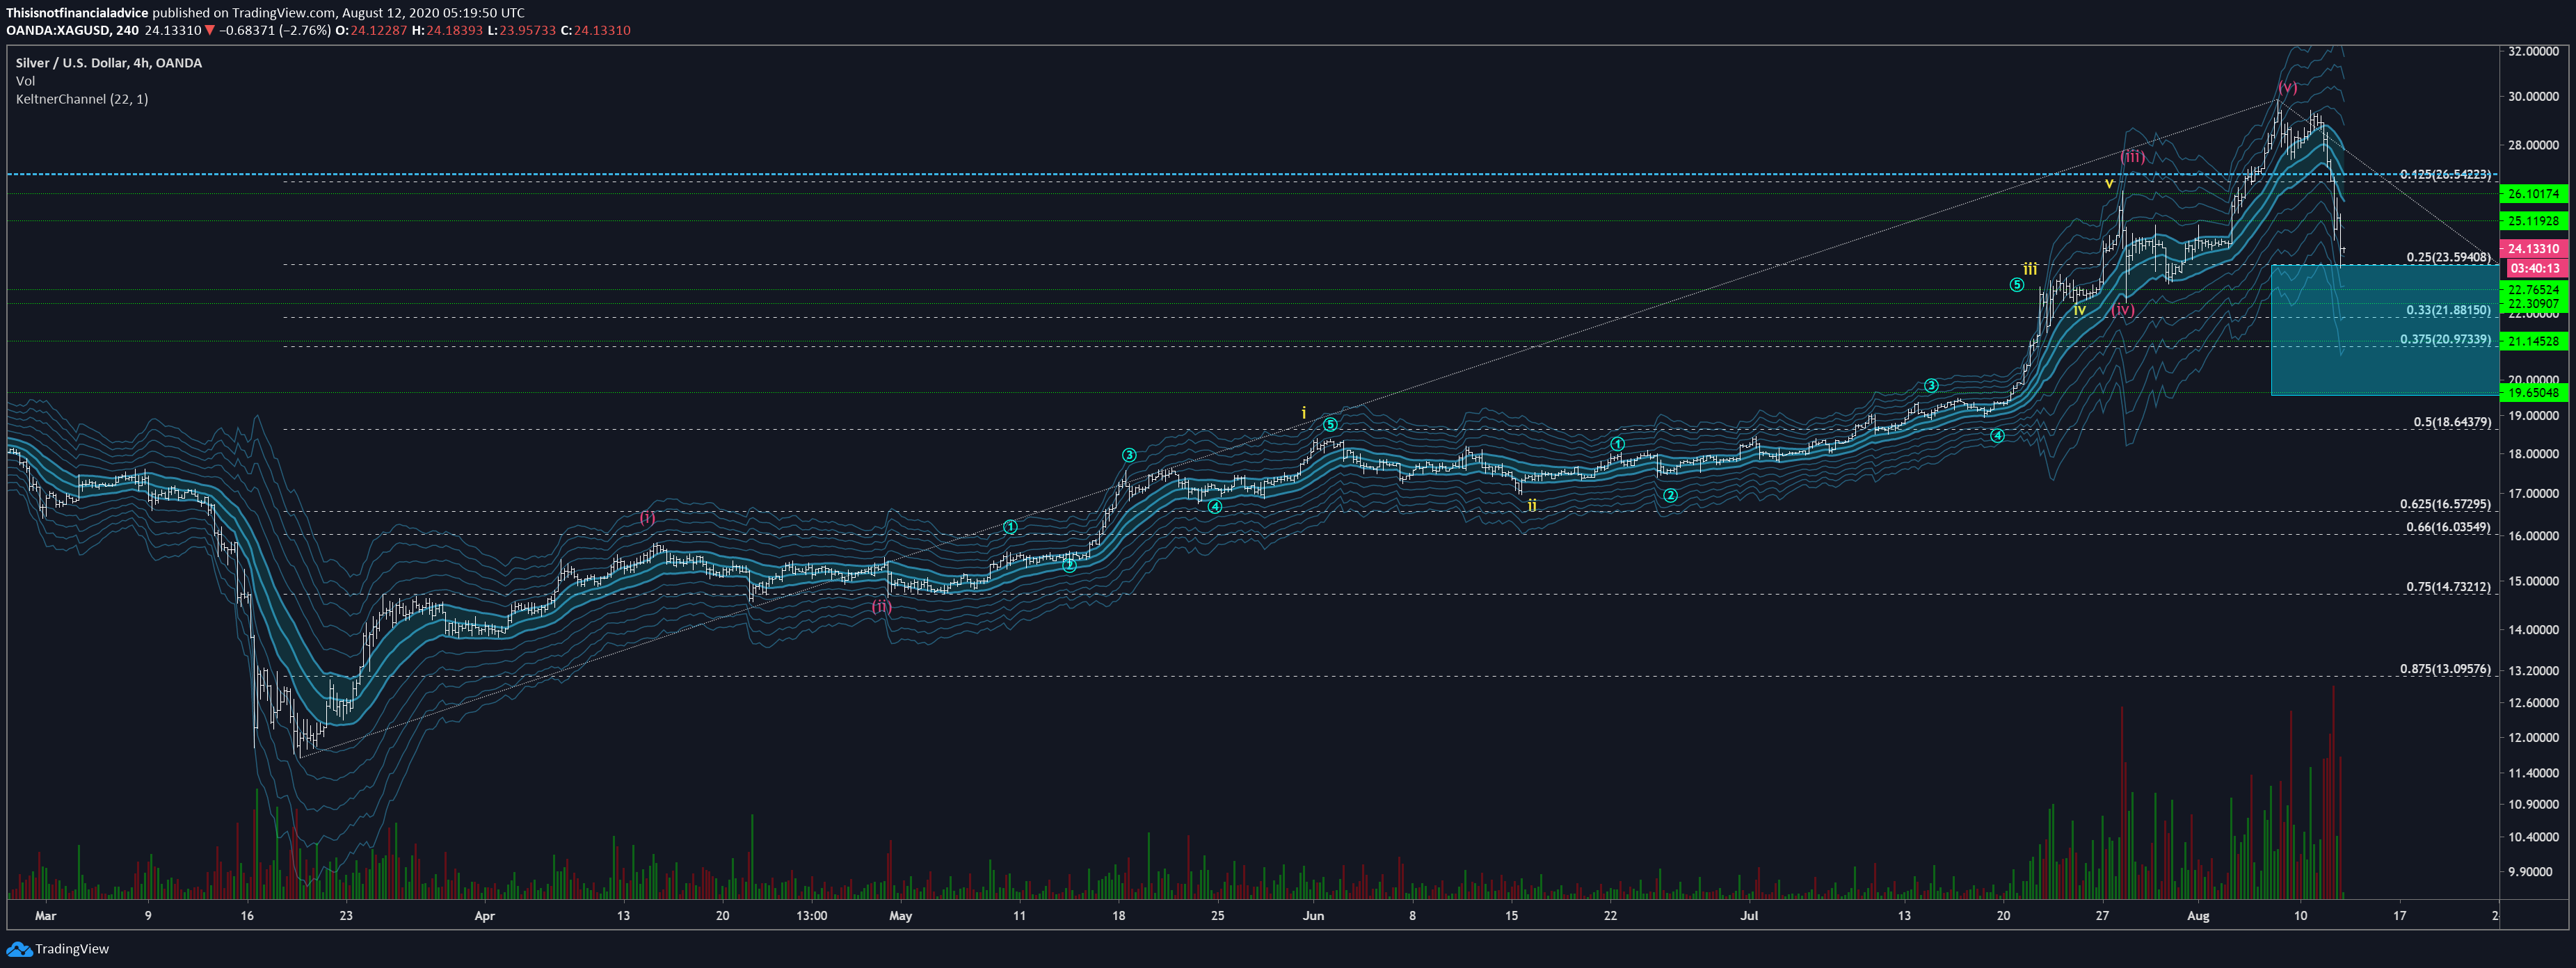Image resolution: width=2576 pixels, height=968 pixels.
Task: Click the 'Aug' date-axis label
Action: pos(2198,916)
